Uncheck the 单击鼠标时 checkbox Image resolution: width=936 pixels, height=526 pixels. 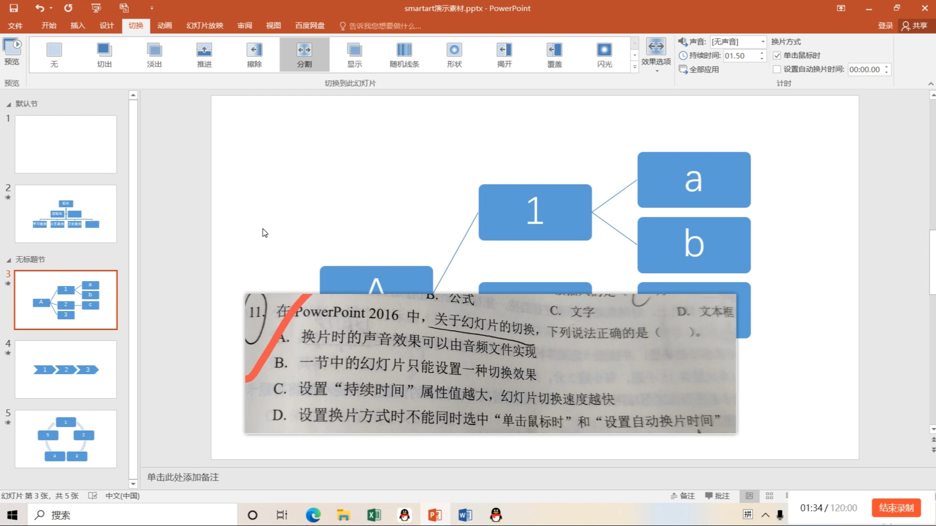point(777,55)
